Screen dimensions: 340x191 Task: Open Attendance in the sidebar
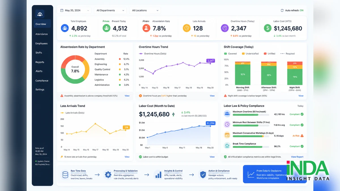point(42,34)
